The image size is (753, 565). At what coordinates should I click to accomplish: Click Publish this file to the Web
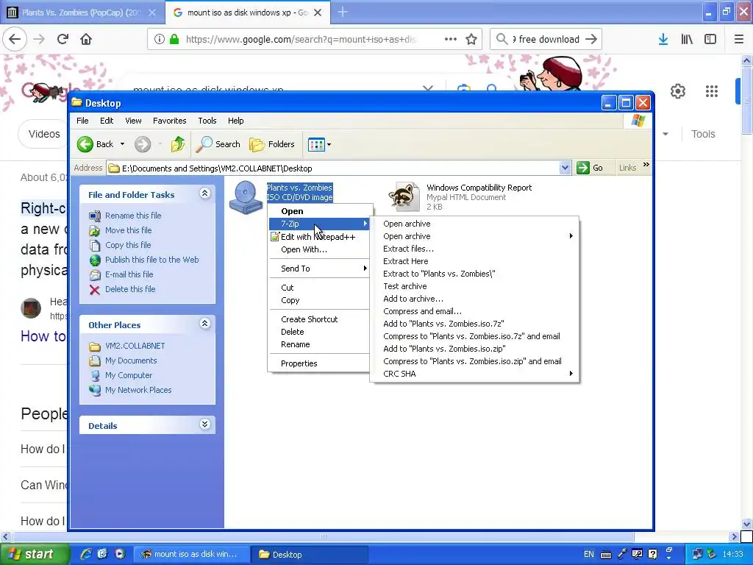151,260
